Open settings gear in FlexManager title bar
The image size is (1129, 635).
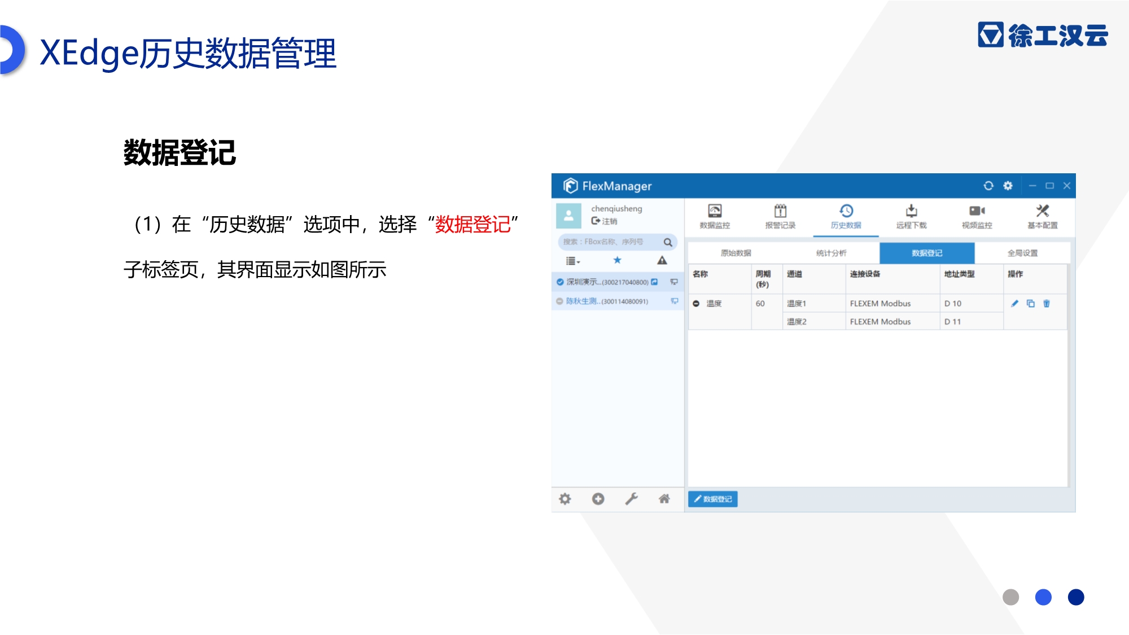click(x=1008, y=186)
